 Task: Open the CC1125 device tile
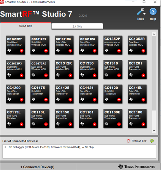click(x=64, y=94)
